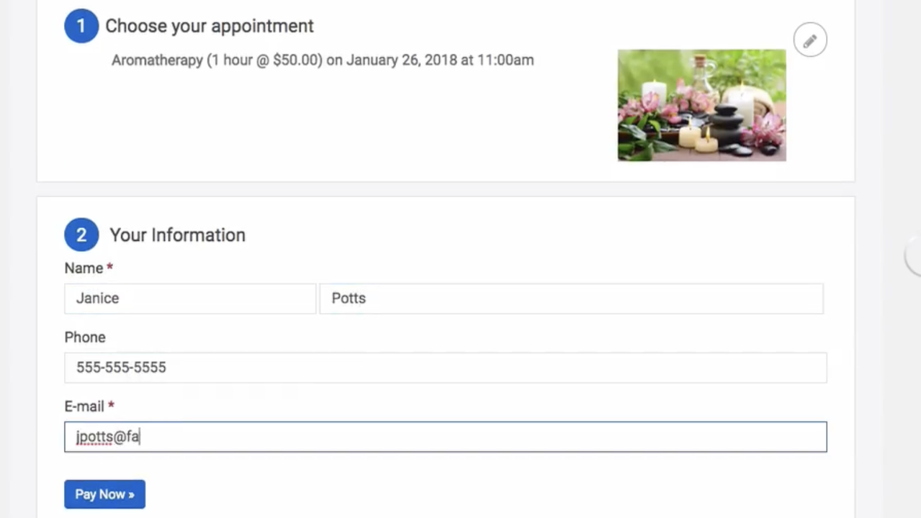Click the partial circular button at right edge
The height and width of the screenshot is (518, 921).
[914, 255]
